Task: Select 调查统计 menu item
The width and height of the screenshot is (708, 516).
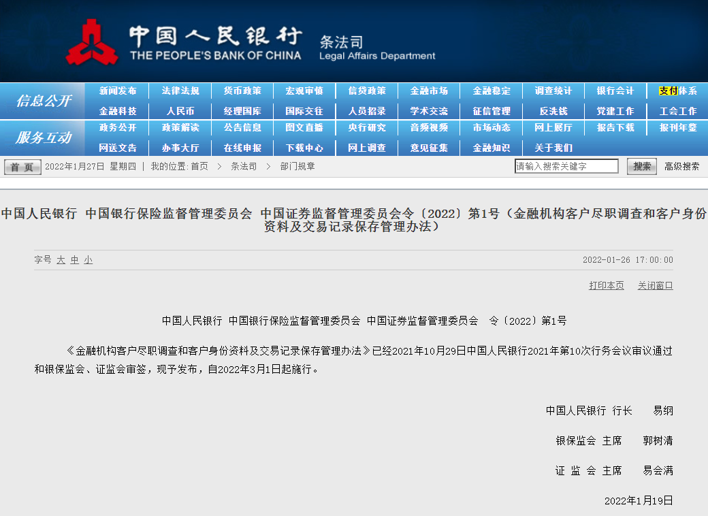Action: [553, 91]
